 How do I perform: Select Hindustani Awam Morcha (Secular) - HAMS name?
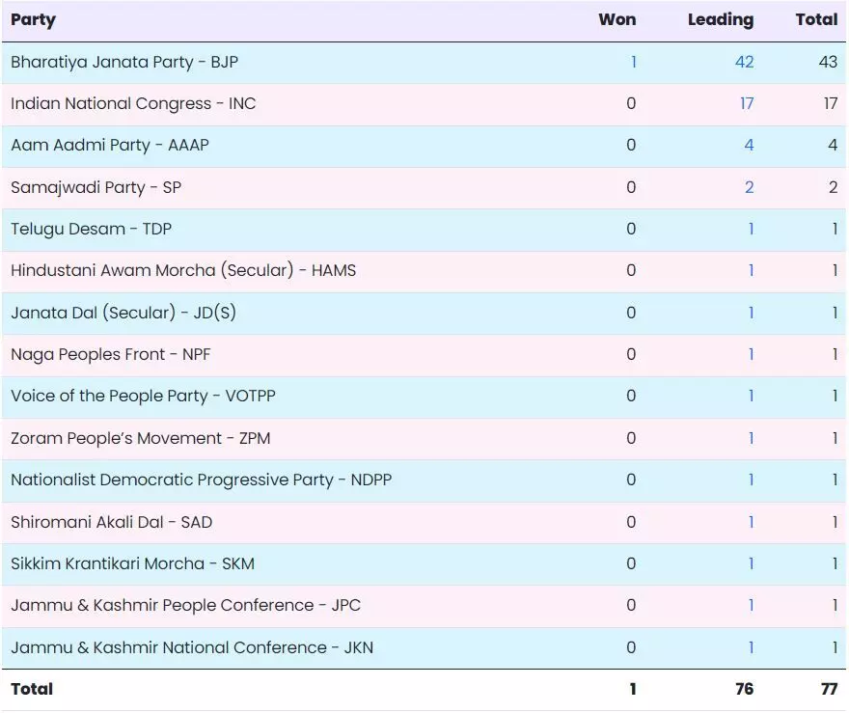click(x=183, y=270)
